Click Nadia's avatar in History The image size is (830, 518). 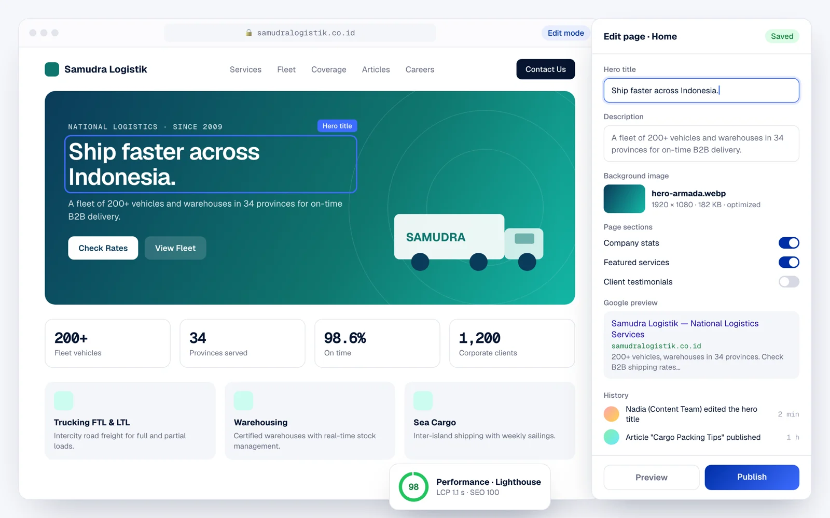pos(612,414)
